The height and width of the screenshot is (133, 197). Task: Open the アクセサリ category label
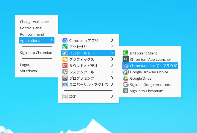pyautogui.click(x=78, y=47)
